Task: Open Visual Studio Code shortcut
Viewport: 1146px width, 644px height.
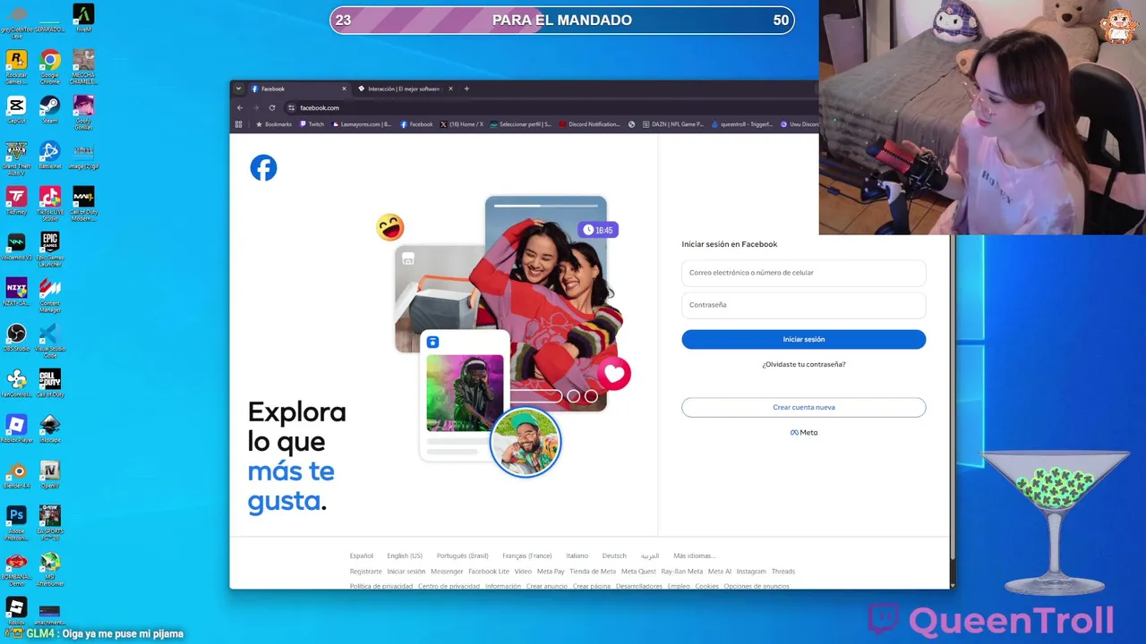Action: (x=50, y=341)
